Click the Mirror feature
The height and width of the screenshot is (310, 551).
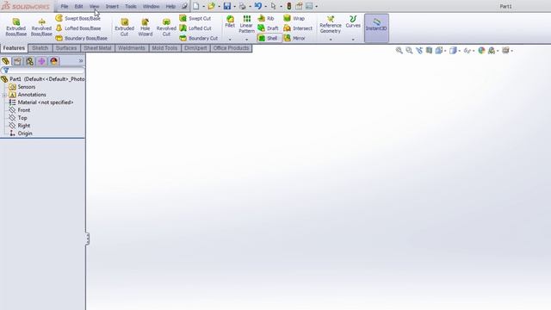point(294,38)
